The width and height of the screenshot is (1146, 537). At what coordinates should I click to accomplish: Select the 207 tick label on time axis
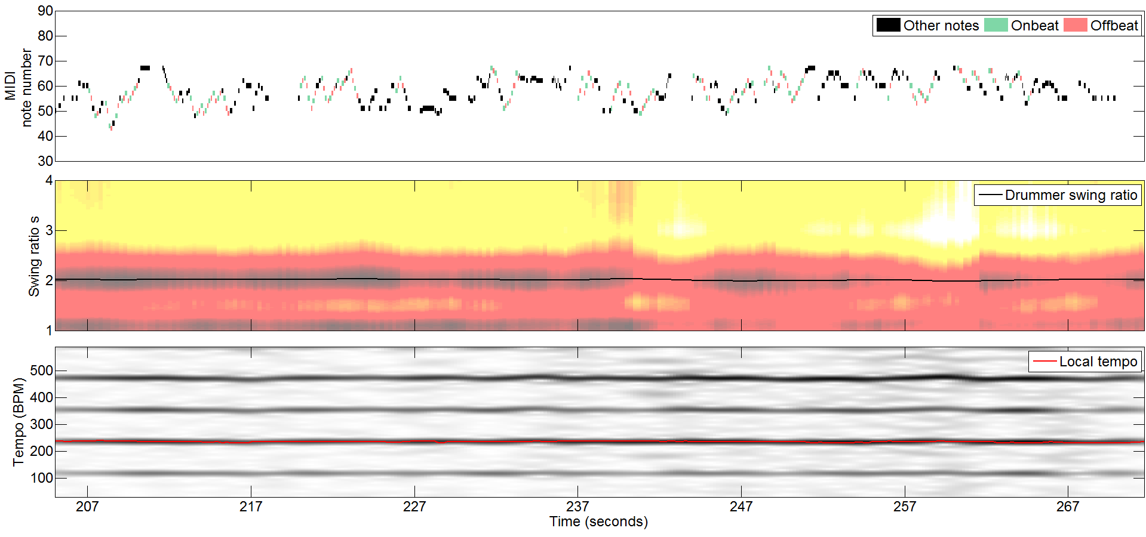(87, 507)
